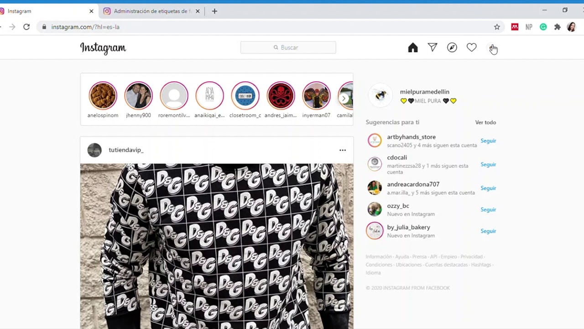View jhenny900's story
The image size is (584, 329).
click(138, 96)
